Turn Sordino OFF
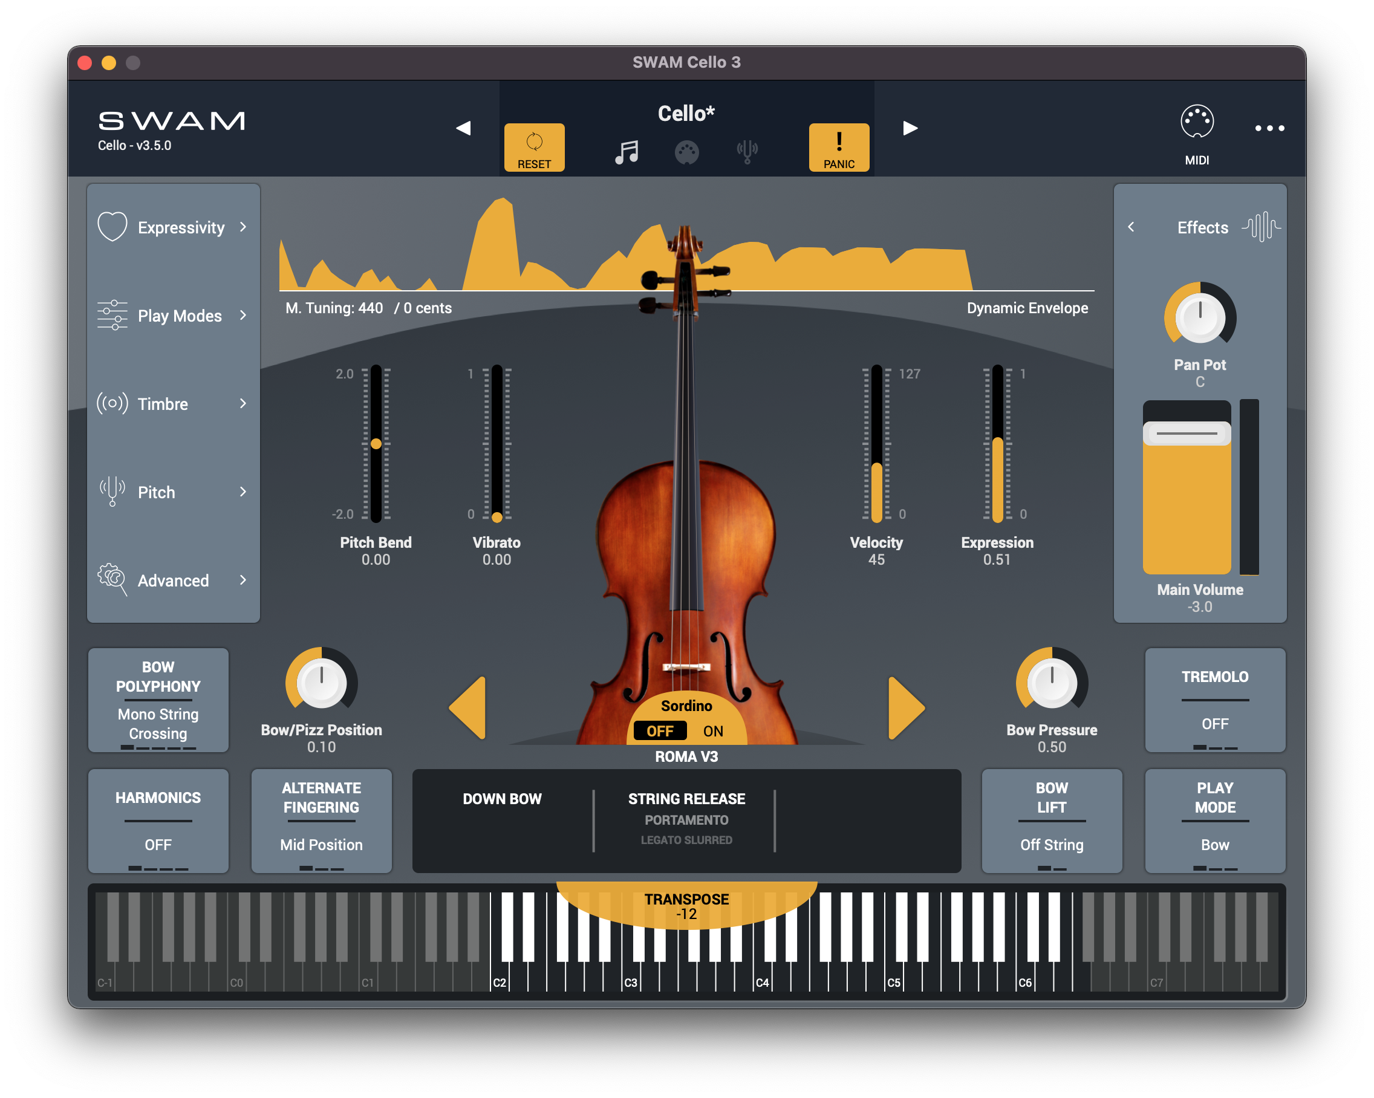This screenshot has width=1374, height=1098. [x=660, y=731]
